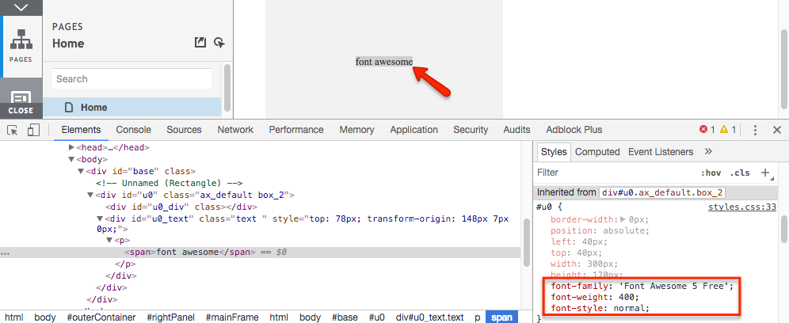The width and height of the screenshot is (789, 323).
Task: Collapse the sidebar with the top chevron
Action: pos(21,7)
